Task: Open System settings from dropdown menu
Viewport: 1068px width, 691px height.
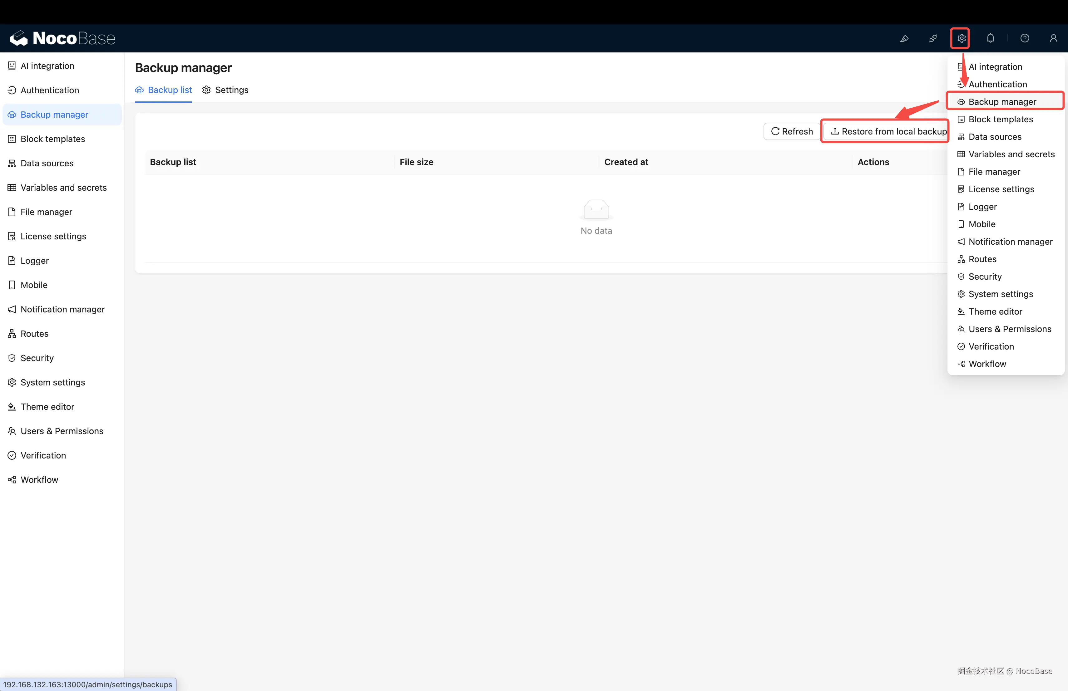Action: point(1000,294)
